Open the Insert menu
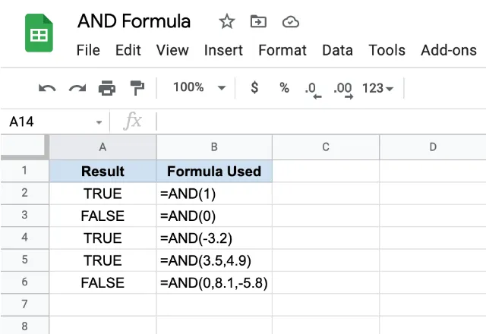The image size is (486, 334). tap(223, 51)
